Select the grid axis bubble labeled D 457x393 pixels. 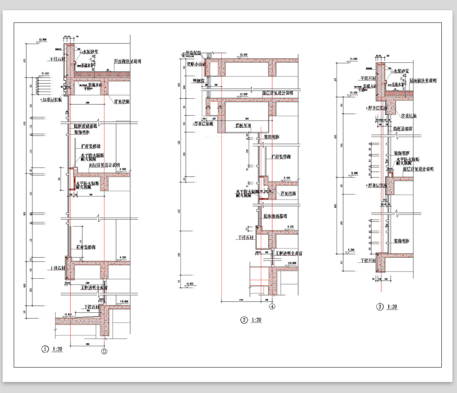(105, 351)
